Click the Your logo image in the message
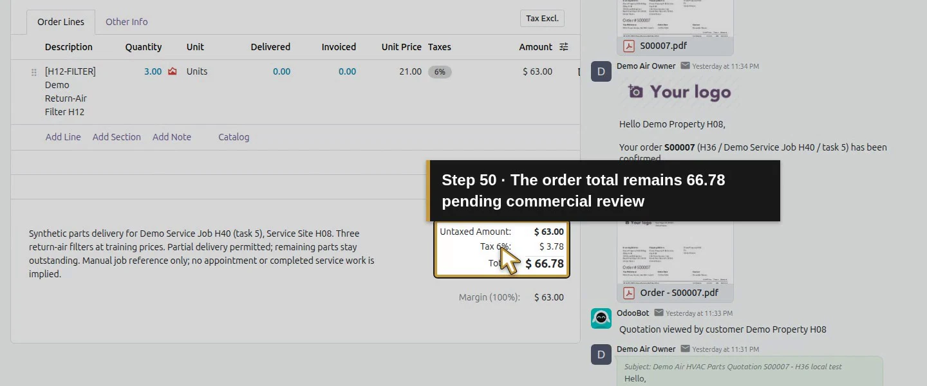The height and width of the screenshot is (386, 927). [x=679, y=92]
